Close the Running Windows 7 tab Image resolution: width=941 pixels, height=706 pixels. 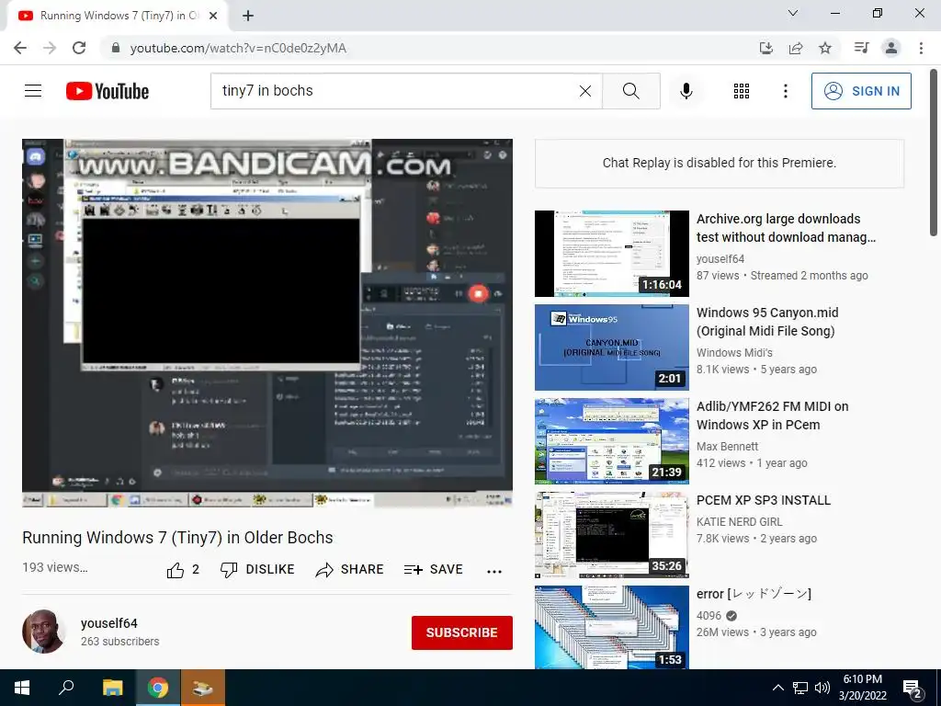click(x=213, y=16)
